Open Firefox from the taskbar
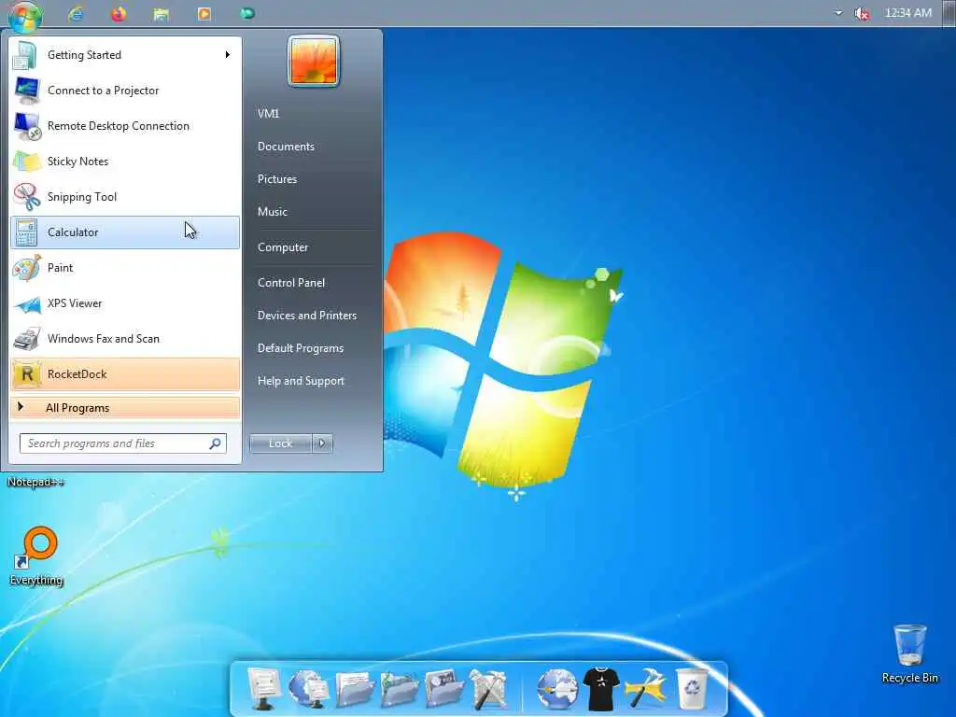This screenshot has width=956, height=717. pos(119,13)
